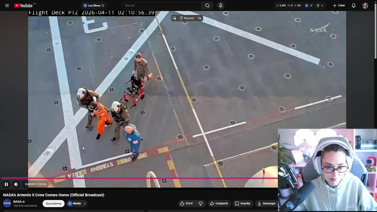The image size is (377, 212).
Task: Click the Remix button
Action: (x=75, y=203)
